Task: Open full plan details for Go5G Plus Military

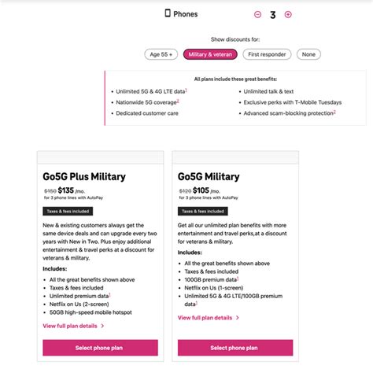Action: 70,326
